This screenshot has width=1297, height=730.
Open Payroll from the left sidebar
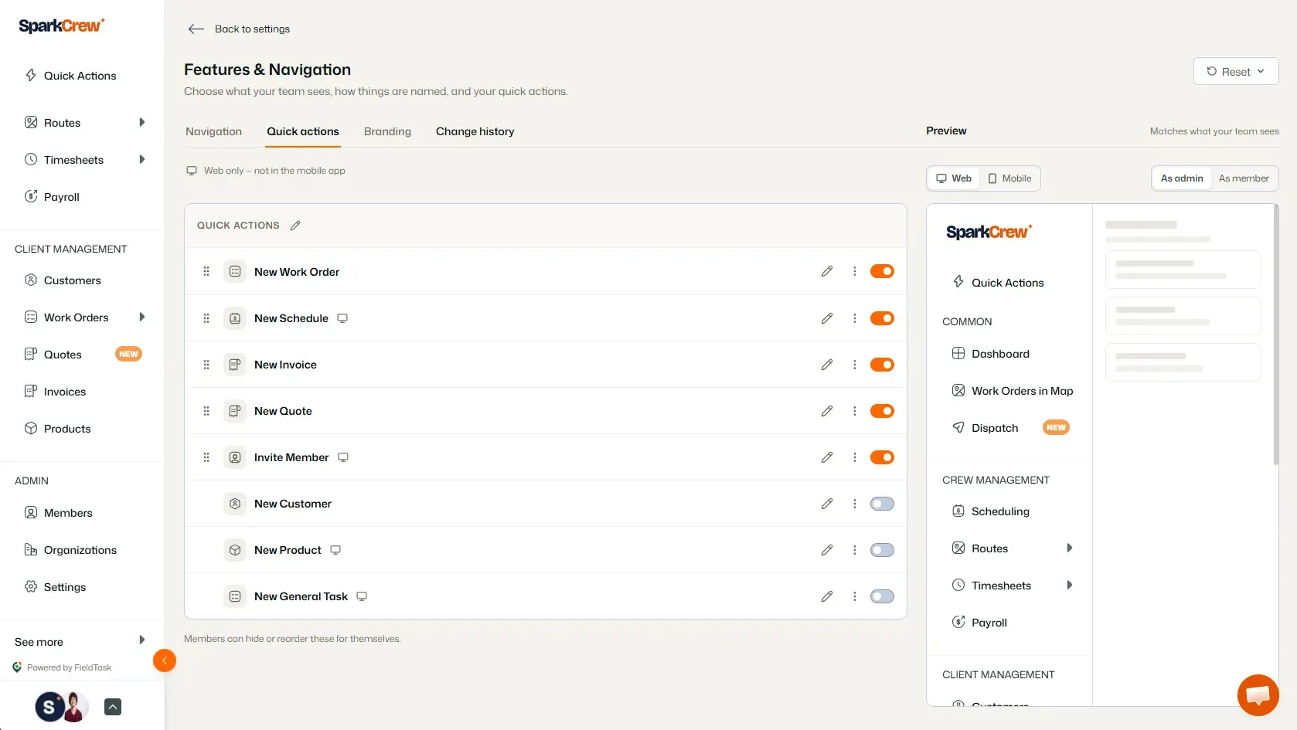click(x=62, y=197)
